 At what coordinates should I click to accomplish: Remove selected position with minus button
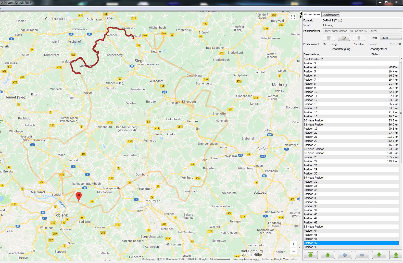pyautogui.click(x=362, y=255)
